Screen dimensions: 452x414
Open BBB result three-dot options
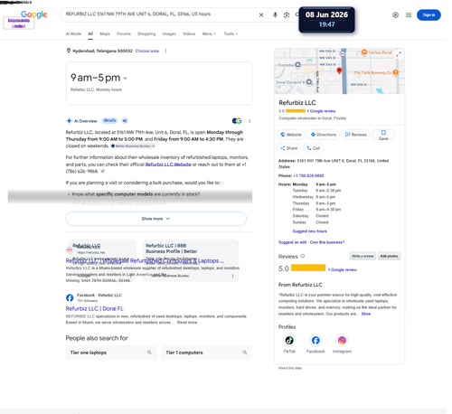(x=232, y=276)
